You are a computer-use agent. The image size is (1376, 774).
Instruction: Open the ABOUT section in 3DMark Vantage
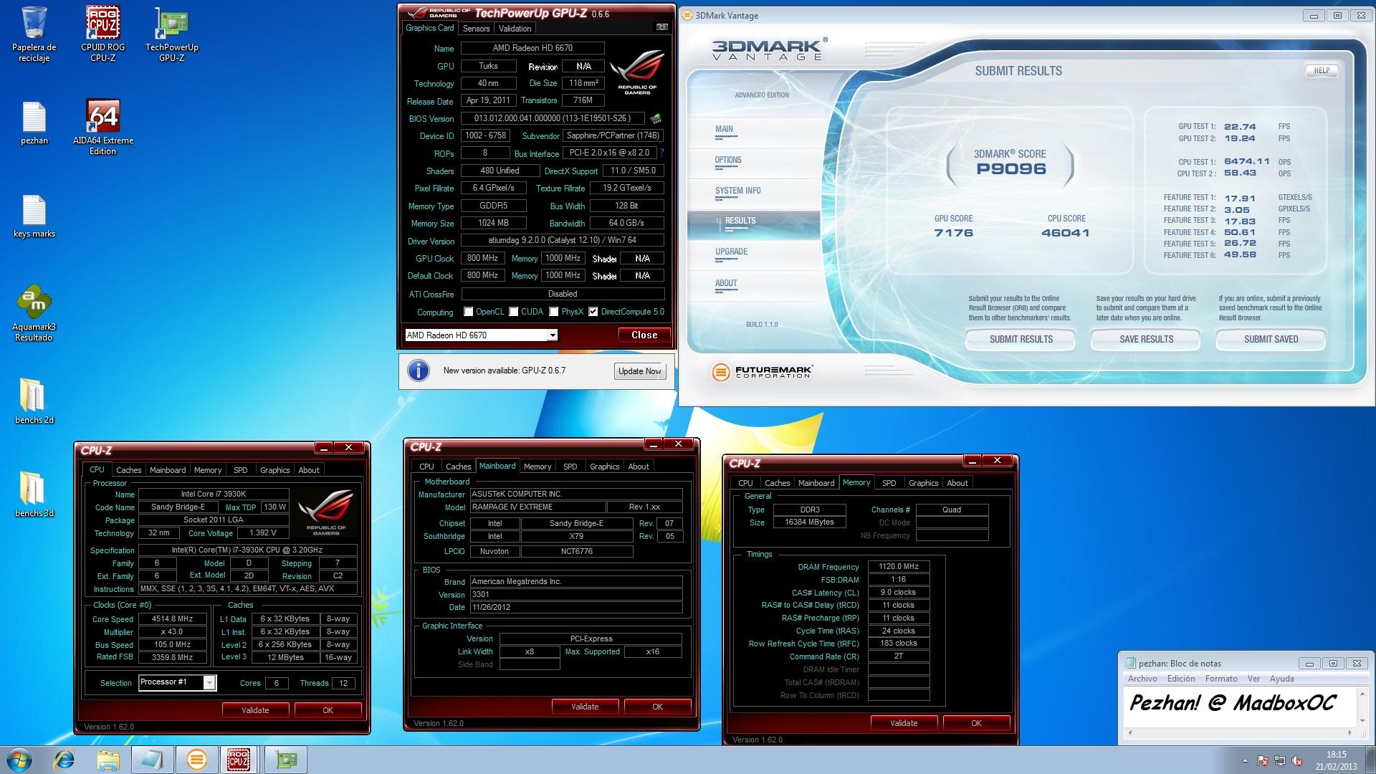(726, 284)
